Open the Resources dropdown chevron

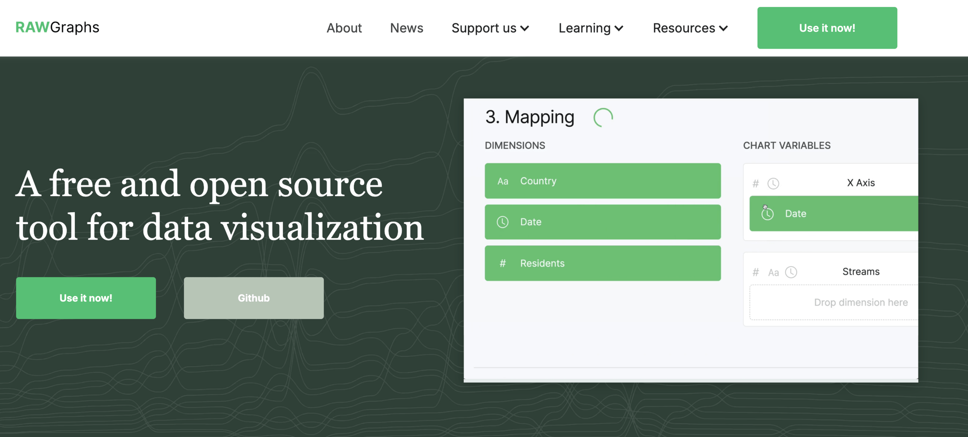point(723,28)
